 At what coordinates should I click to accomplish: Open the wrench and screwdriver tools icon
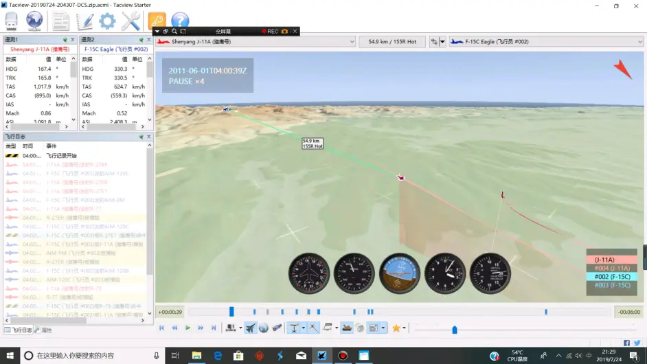[130, 21]
